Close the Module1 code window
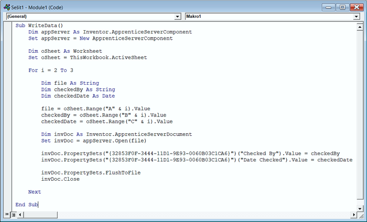 (x=357, y=6)
